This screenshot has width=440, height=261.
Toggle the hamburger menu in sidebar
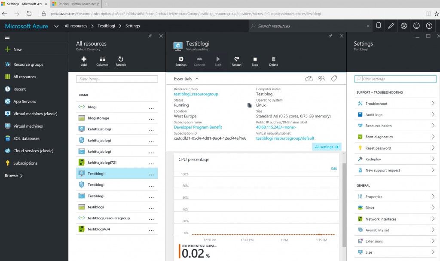tap(7, 37)
